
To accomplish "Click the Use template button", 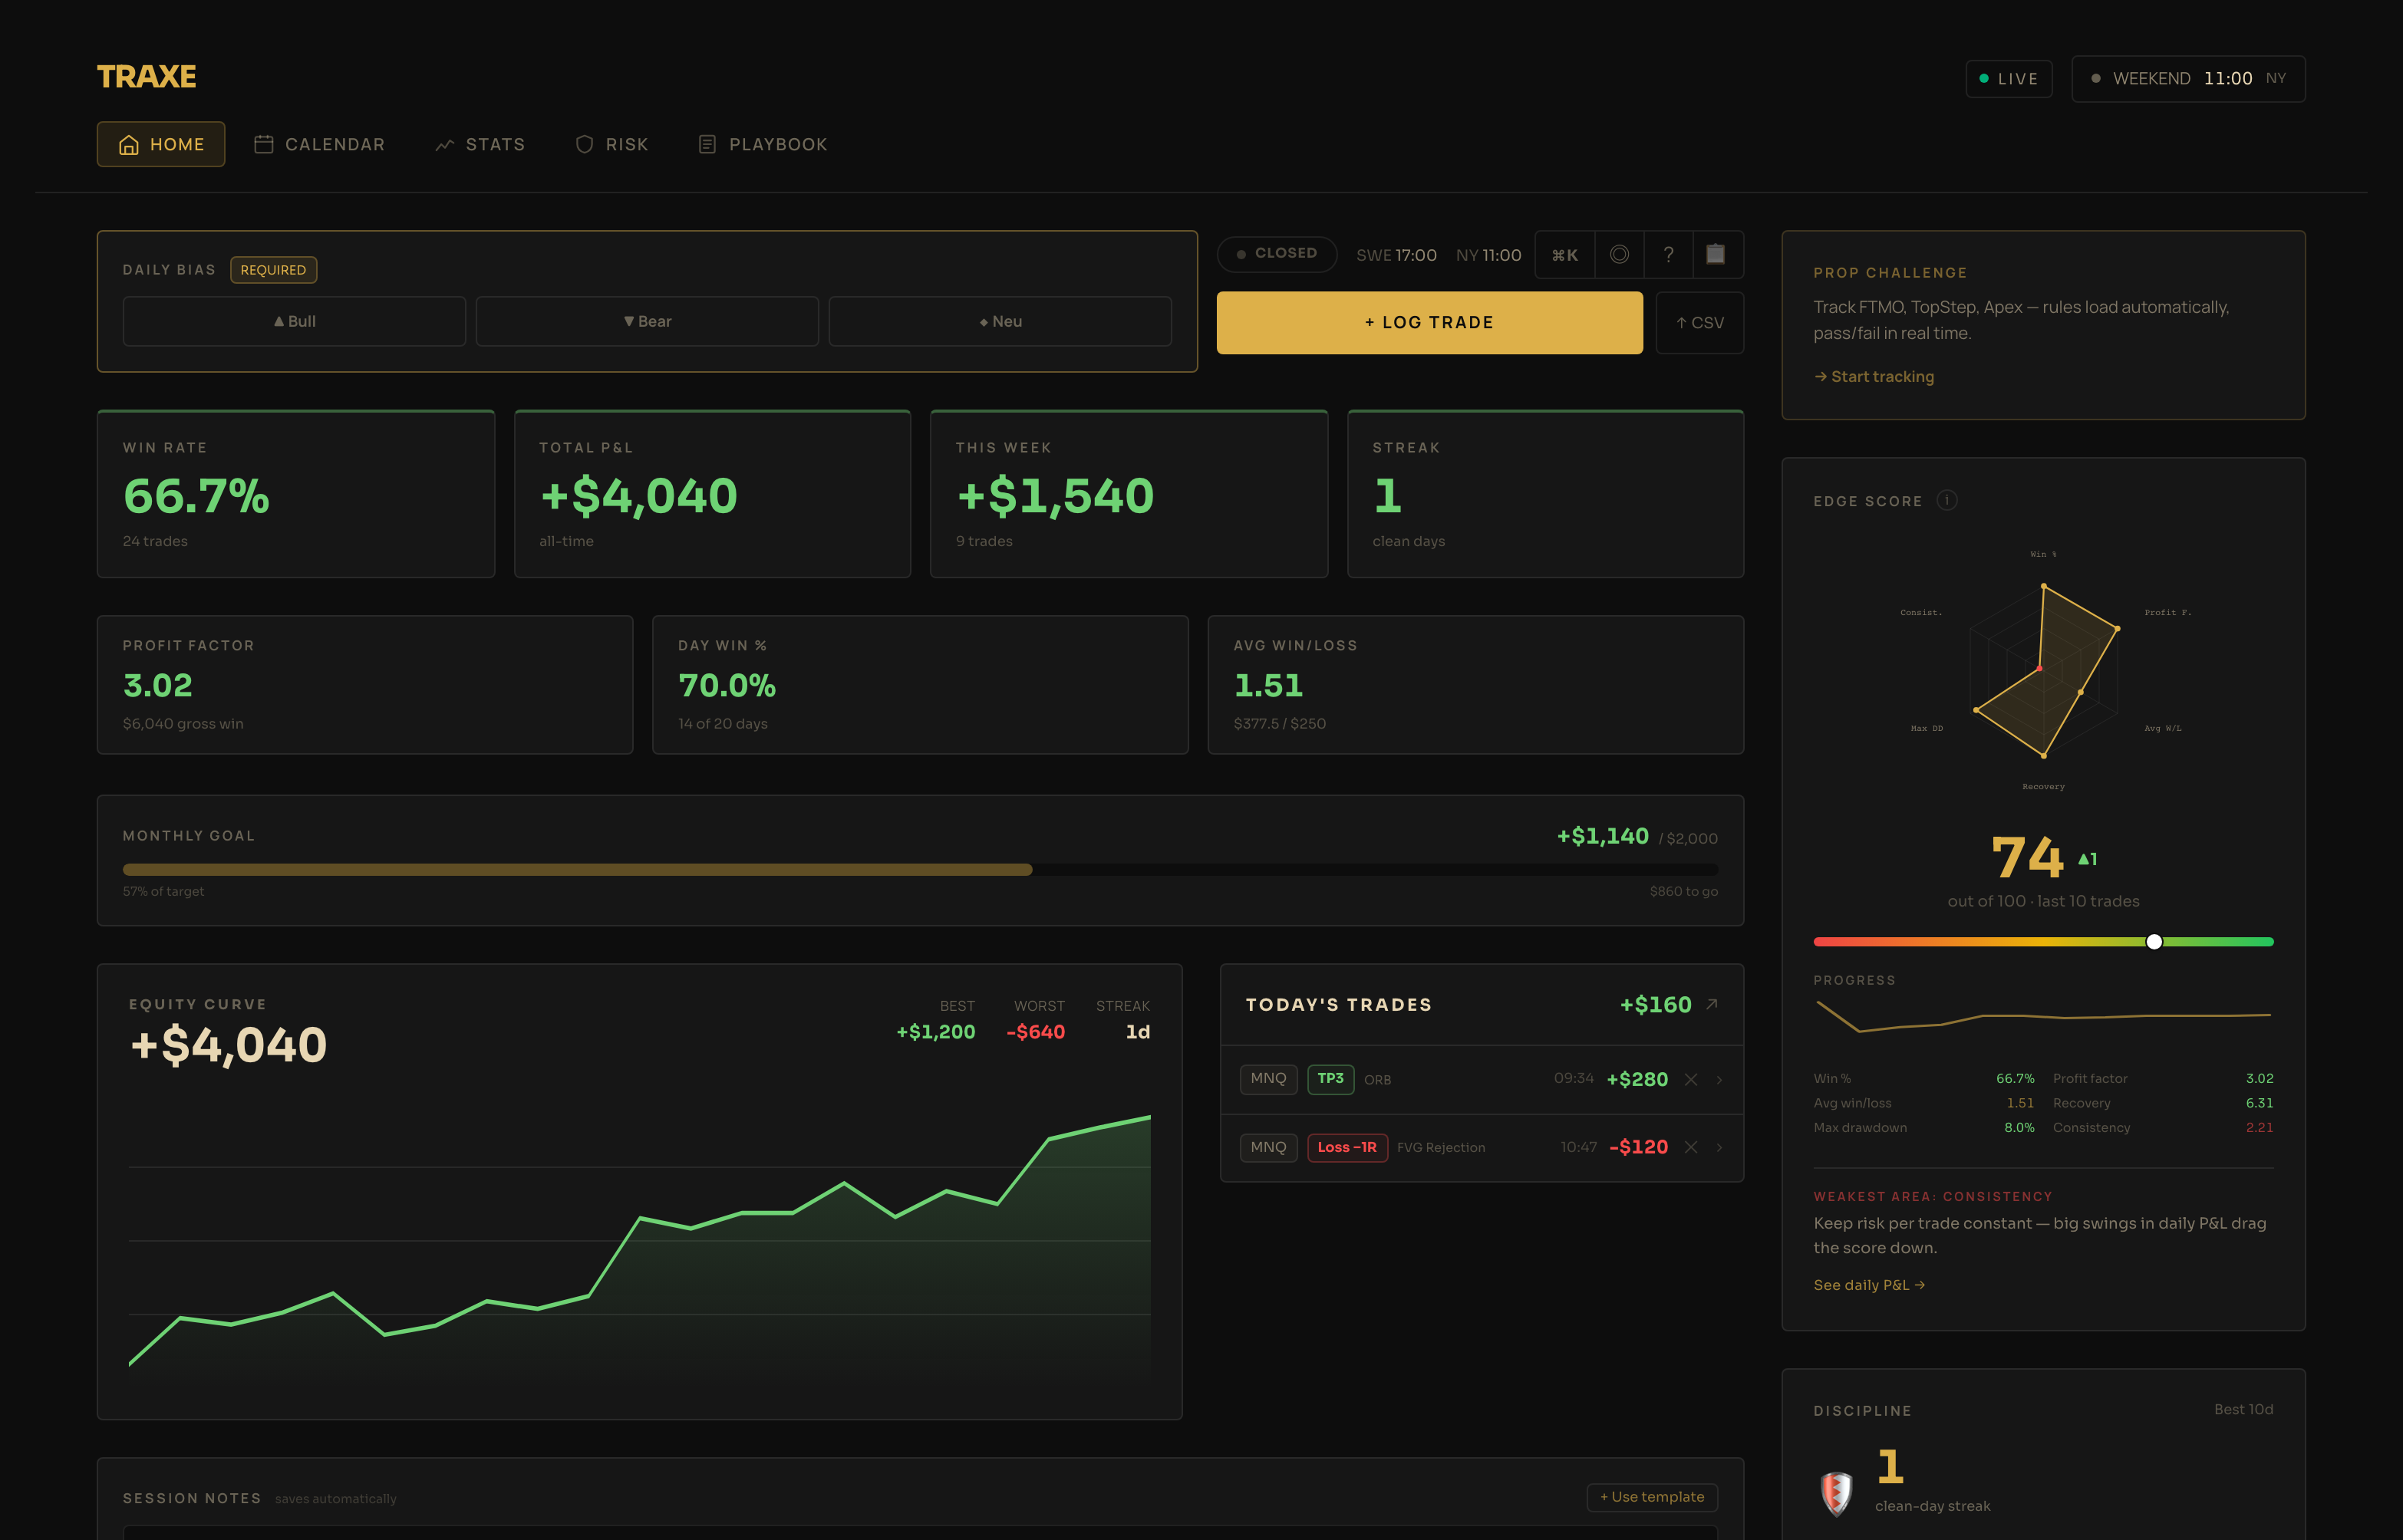I will (1652, 1497).
